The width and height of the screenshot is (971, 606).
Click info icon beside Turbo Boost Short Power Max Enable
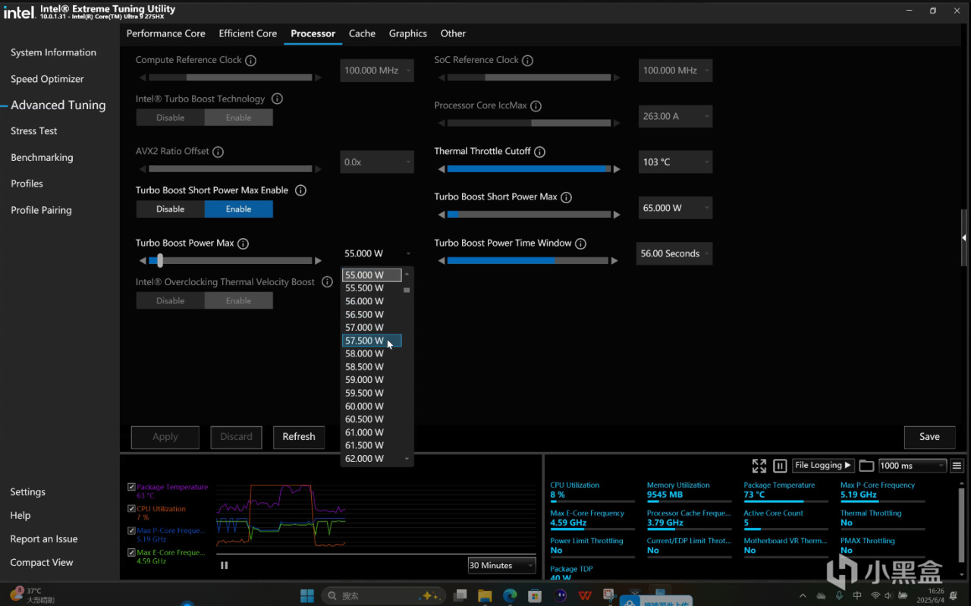[300, 190]
